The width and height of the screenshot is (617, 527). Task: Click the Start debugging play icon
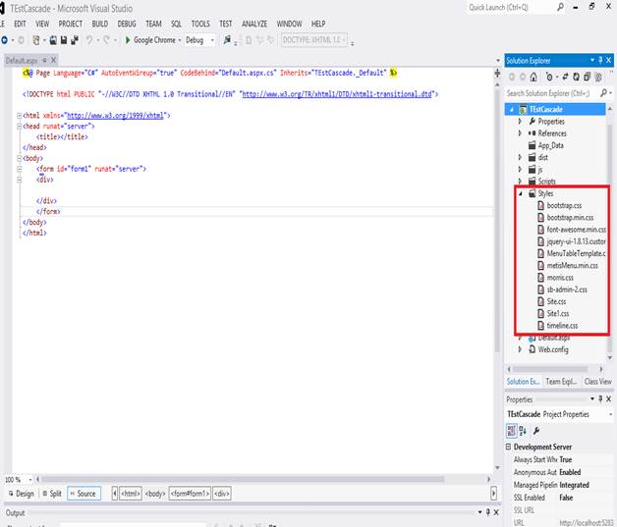click(x=128, y=40)
